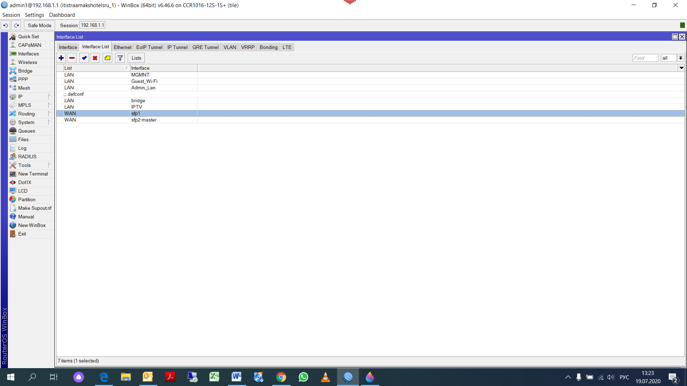This screenshot has height=386, width=687.
Task: Open New WinBox
Action: click(31, 225)
